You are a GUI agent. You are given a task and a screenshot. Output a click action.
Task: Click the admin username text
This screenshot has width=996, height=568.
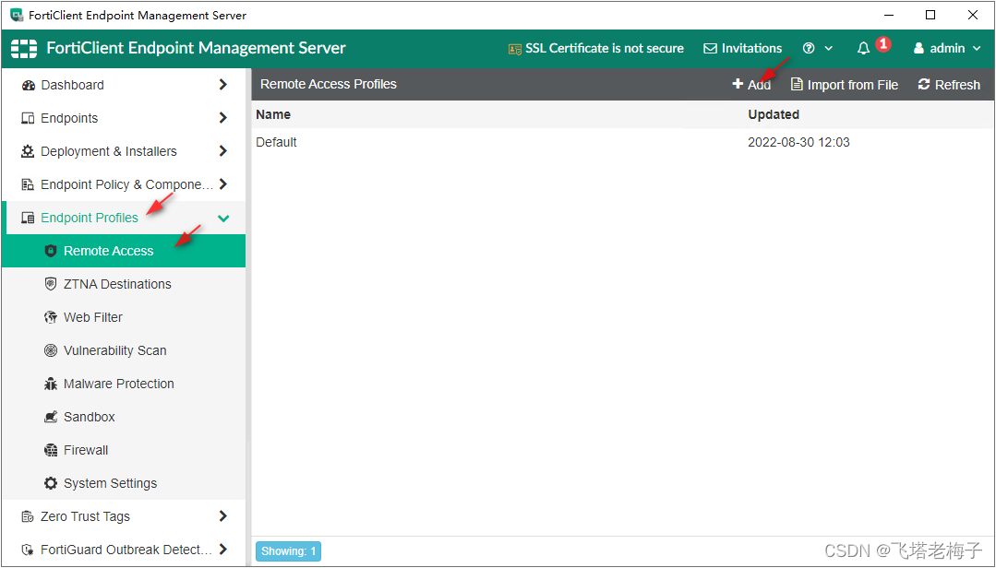pos(947,49)
